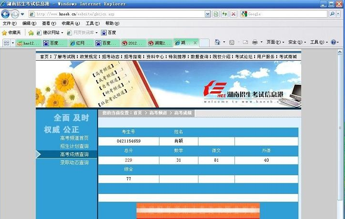345x219 pixels.
Task: Open the 工具(O) command bar menu
Action: (319, 42)
